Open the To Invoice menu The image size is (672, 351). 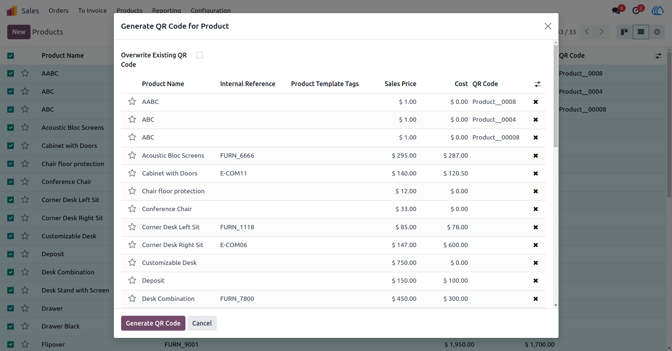(92, 11)
